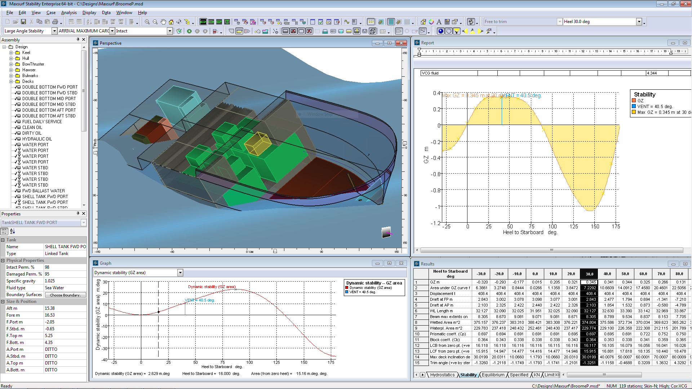This screenshot has width=692, height=389.
Task: Click the green Start Analysis button
Action: tap(189, 31)
